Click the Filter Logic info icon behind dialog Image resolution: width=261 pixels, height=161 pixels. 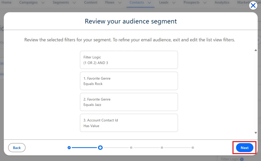[242, 159]
